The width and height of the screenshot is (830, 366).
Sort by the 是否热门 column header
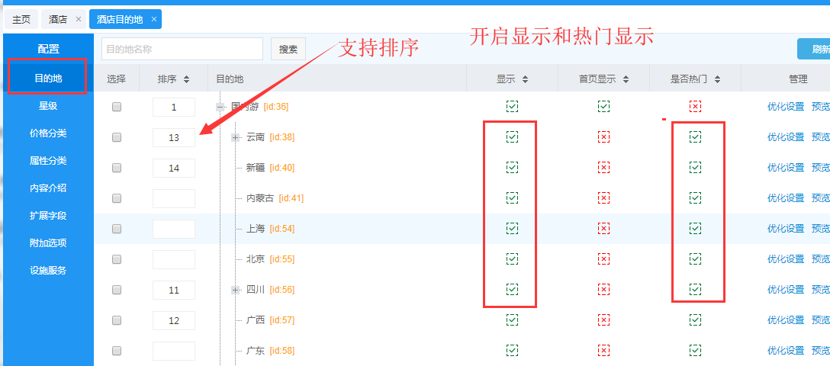(x=695, y=79)
